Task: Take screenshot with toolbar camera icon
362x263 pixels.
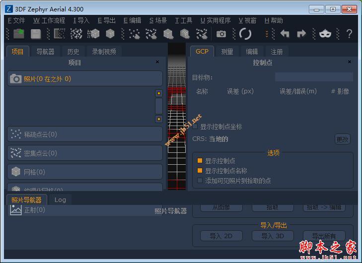Action: (221, 34)
